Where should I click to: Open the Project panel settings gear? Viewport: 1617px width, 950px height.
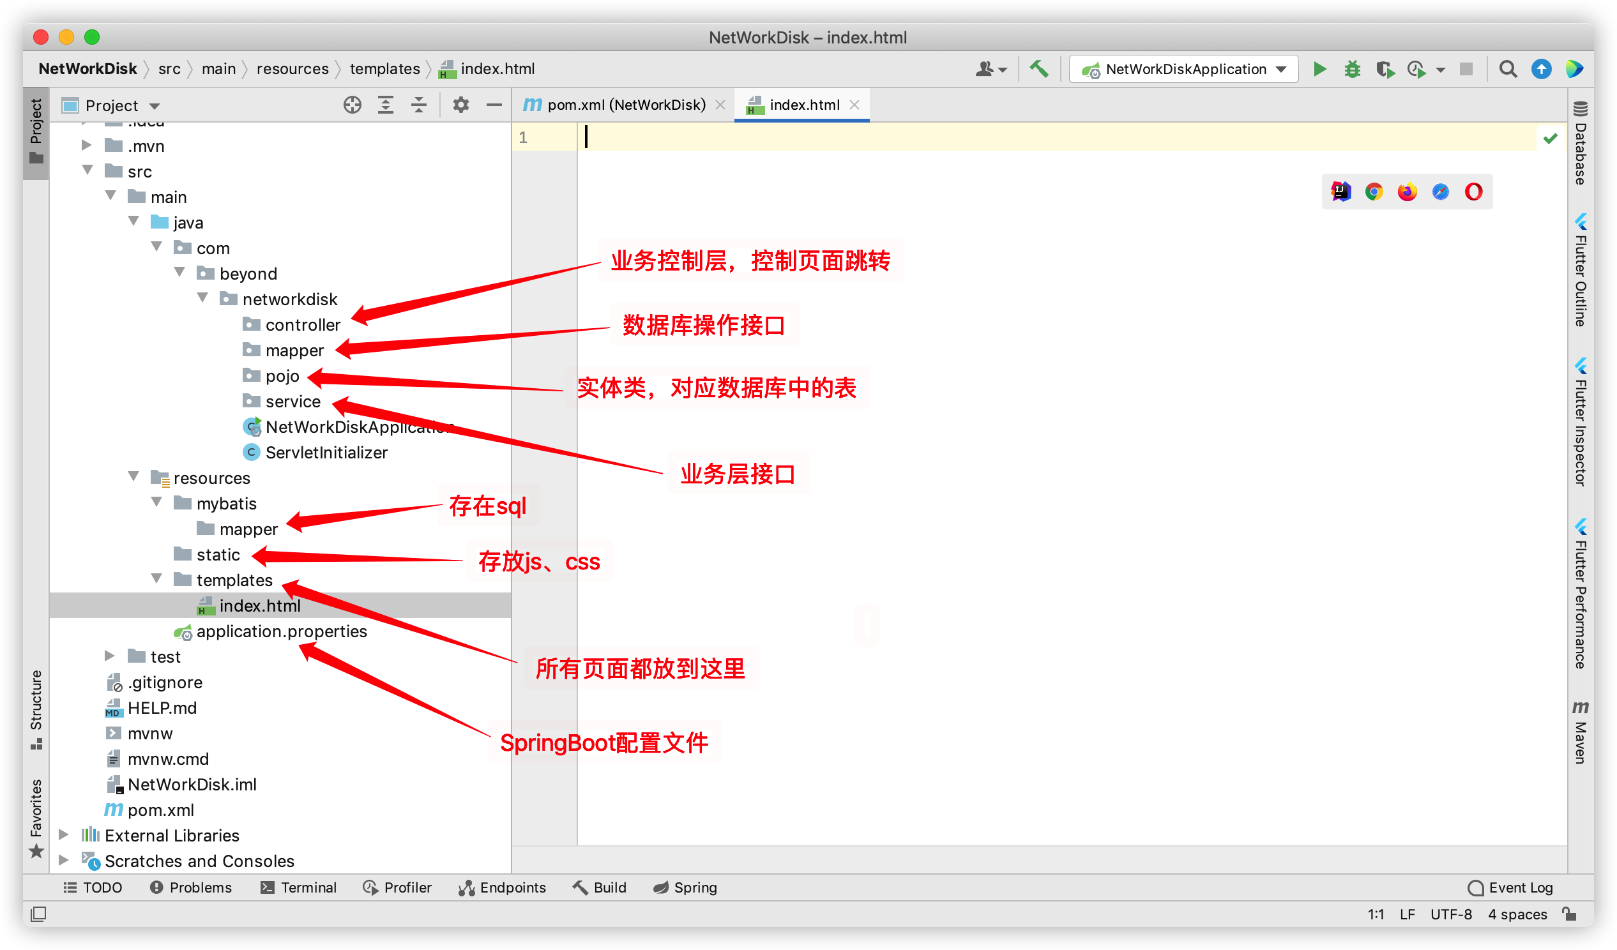460,105
